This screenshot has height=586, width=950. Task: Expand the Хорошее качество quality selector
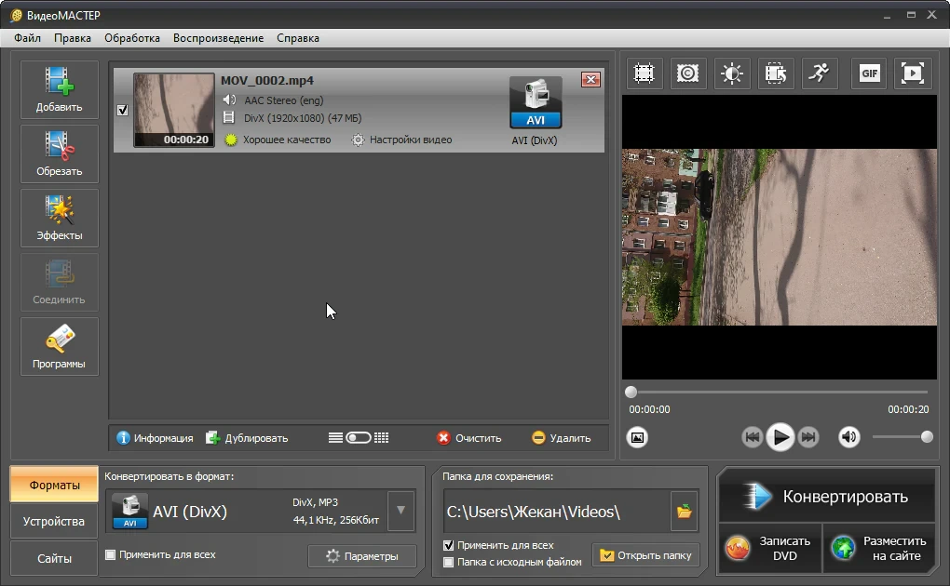(278, 140)
